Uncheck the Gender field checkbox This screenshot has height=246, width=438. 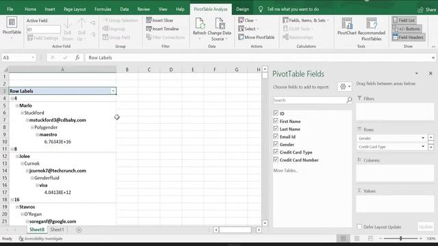point(276,144)
